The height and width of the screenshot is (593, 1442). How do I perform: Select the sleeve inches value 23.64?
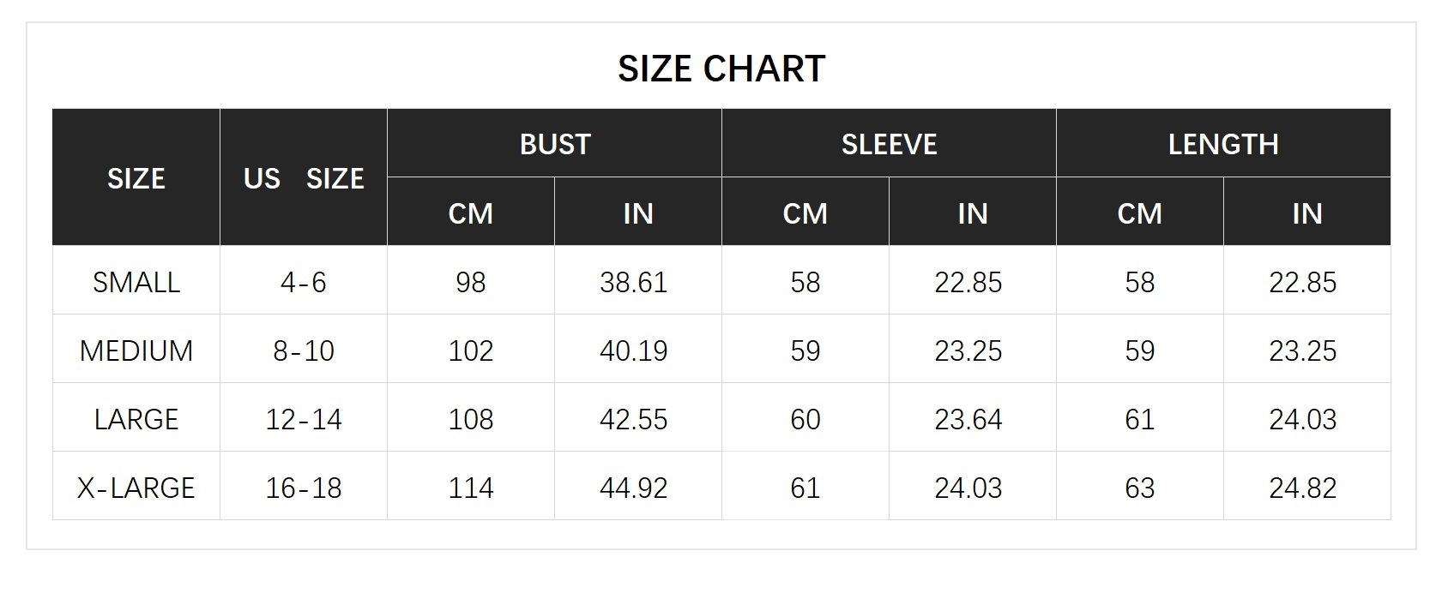(x=968, y=419)
